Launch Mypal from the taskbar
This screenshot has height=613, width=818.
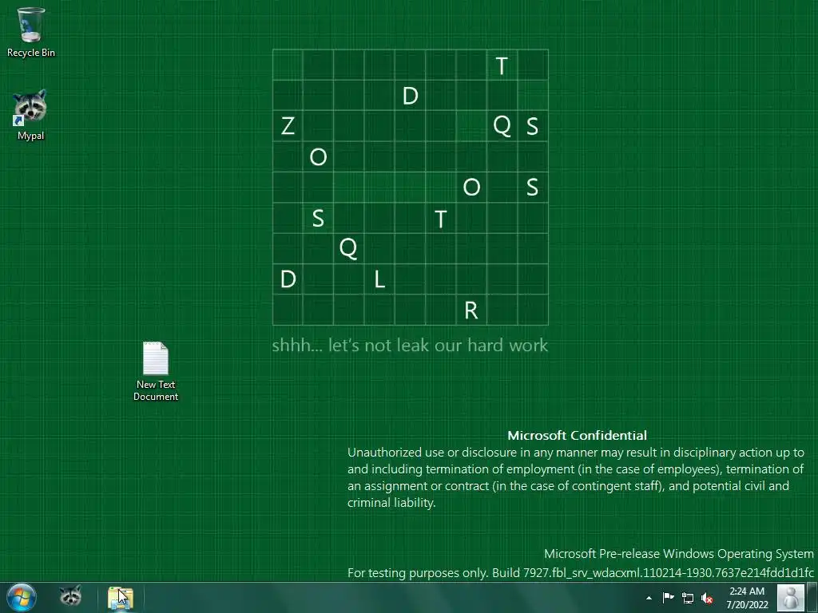[70, 597]
